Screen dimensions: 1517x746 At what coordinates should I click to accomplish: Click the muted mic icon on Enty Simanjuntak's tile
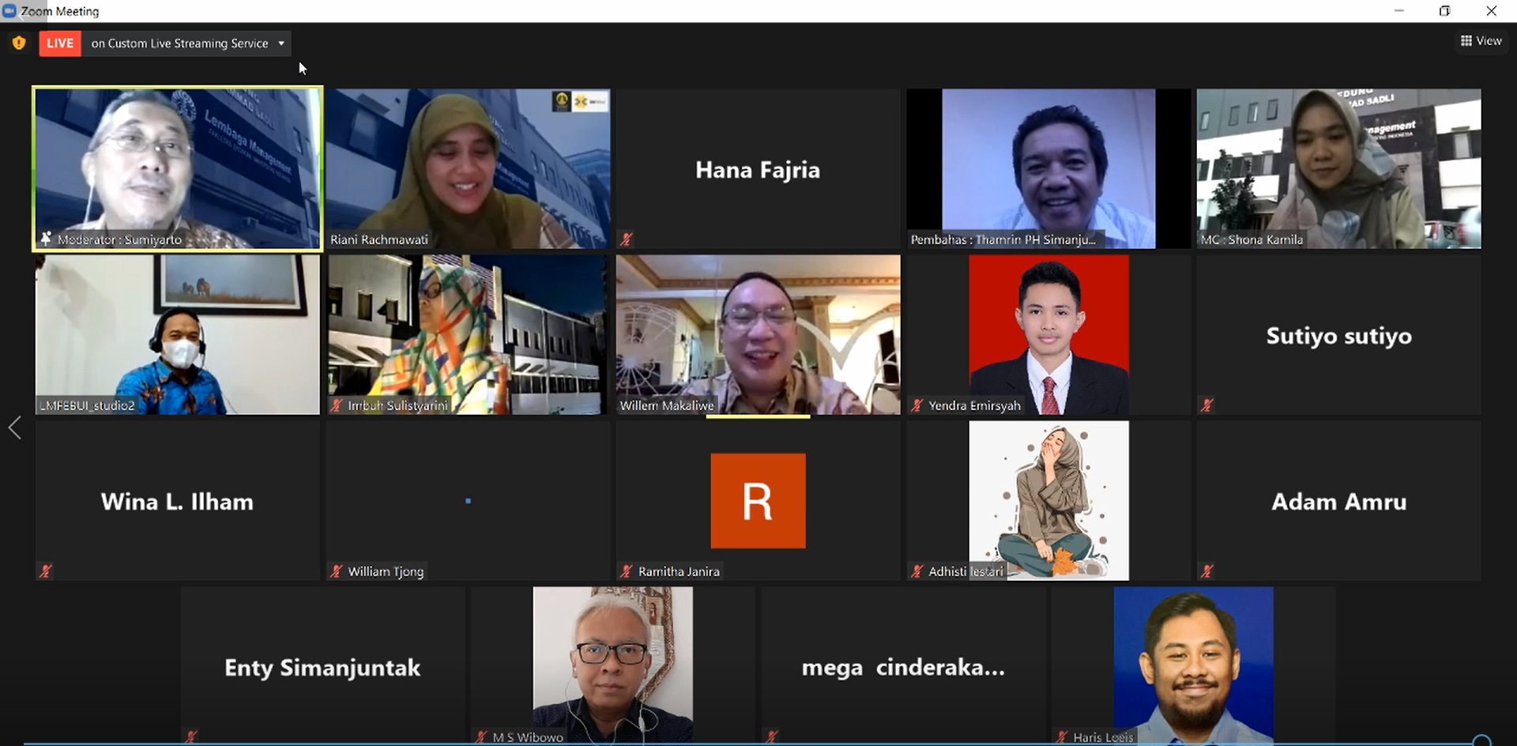click(x=192, y=736)
